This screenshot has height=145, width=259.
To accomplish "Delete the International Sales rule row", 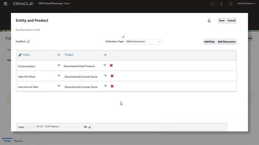I will pyautogui.click(x=112, y=86).
